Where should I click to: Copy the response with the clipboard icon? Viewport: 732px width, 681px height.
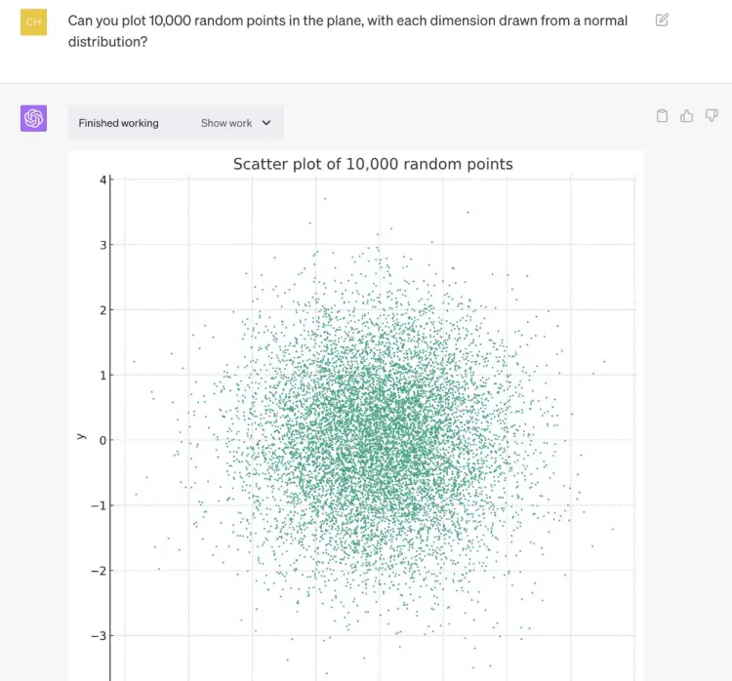(662, 116)
